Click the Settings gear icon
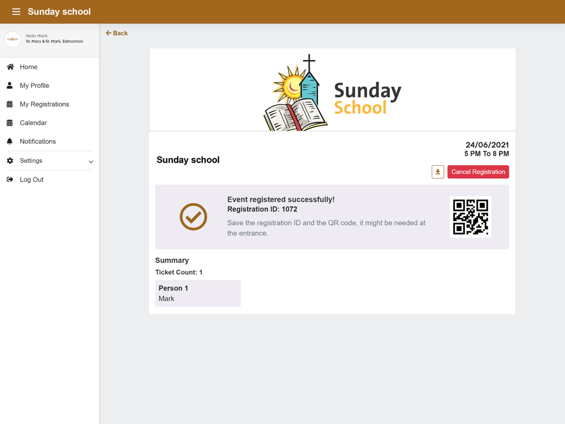Viewport: 565px width, 424px height. click(x=10, y=161)
